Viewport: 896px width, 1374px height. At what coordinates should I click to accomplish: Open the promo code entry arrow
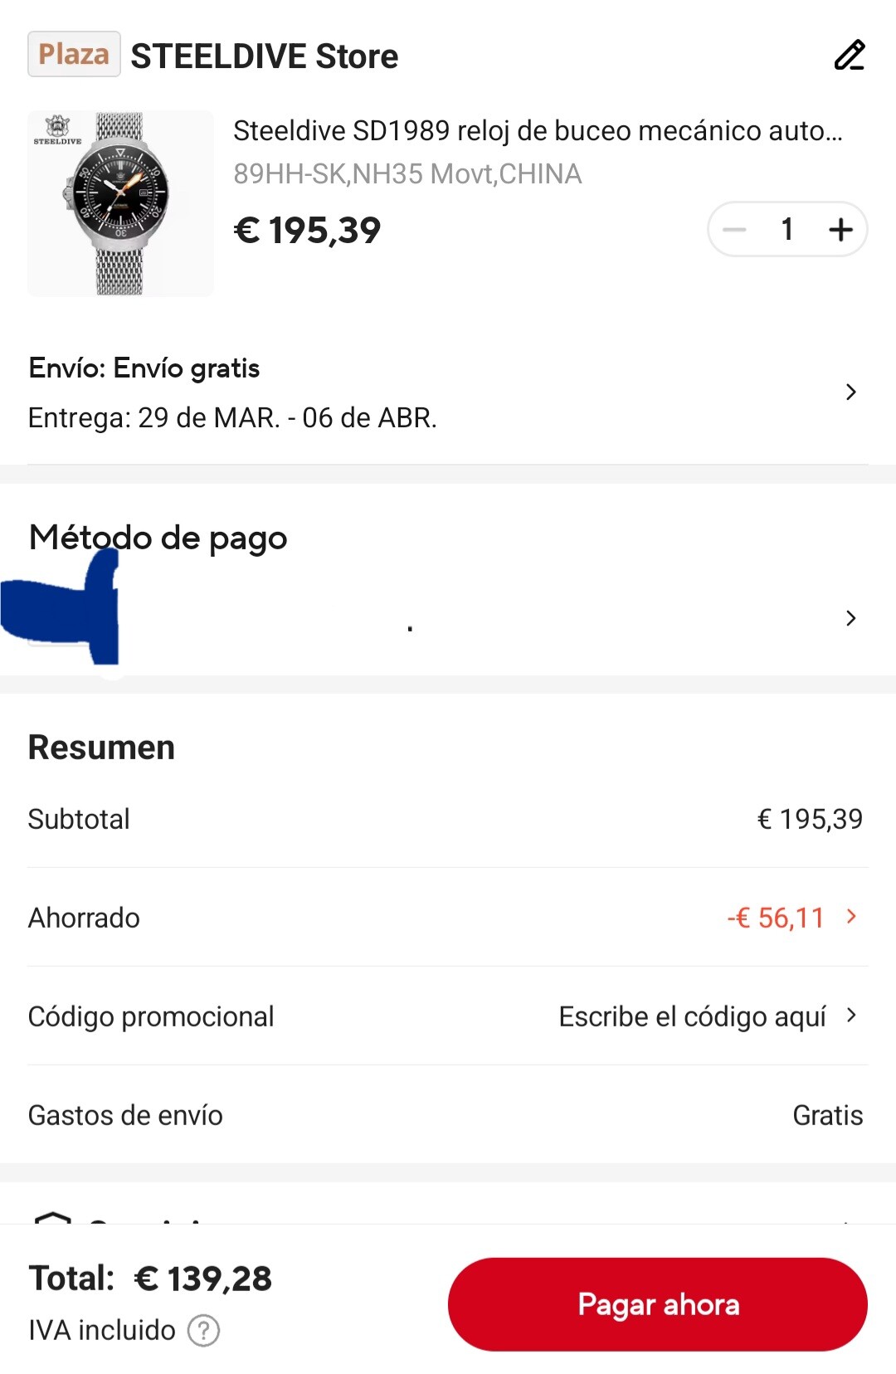pos(851,1016)
